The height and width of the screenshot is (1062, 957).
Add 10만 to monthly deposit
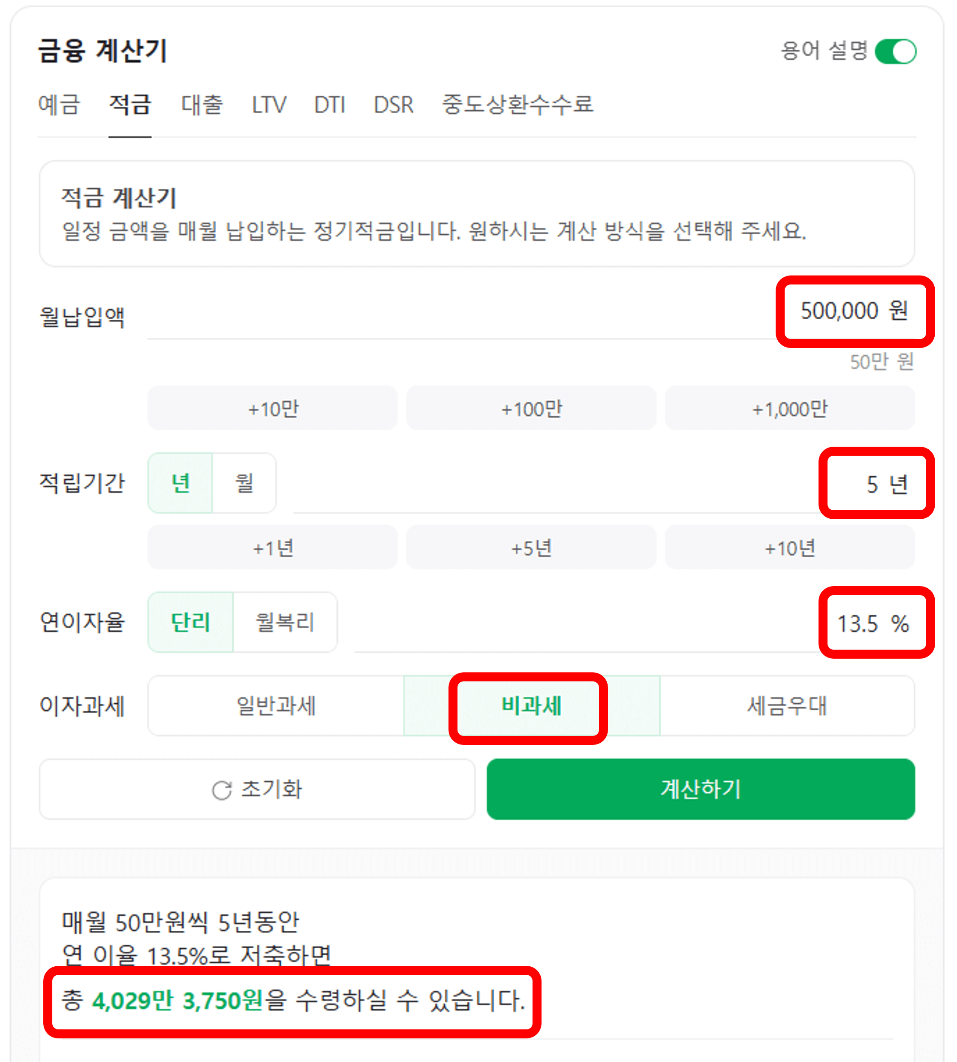coord(272,408)
